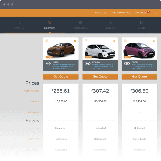Open the Details person icon
The height and width of the screenshot is (161, 161).
pos(111,22)
